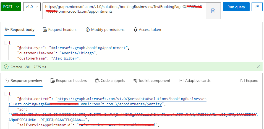Click the Adaptive cards tab icon
Image resolution: width=264 pixels, height=129 pixels.
(182, 80)
